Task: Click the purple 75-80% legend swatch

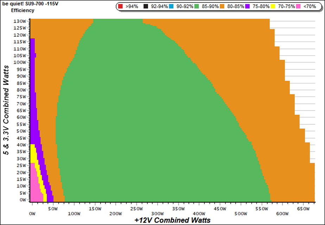Action: pos(248,6)
